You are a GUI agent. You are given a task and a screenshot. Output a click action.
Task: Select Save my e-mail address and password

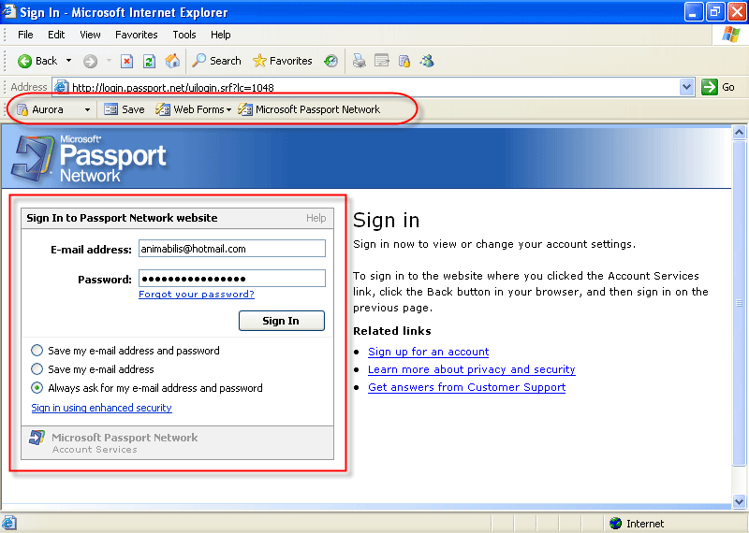[37, 351]
